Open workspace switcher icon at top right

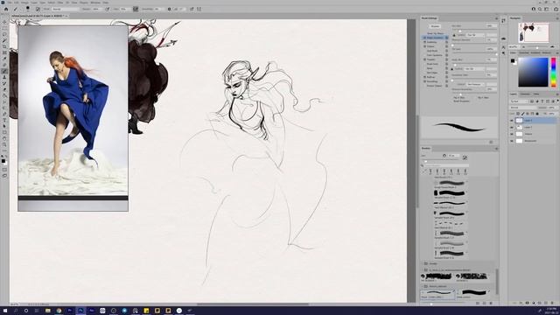tap(546, 9)
